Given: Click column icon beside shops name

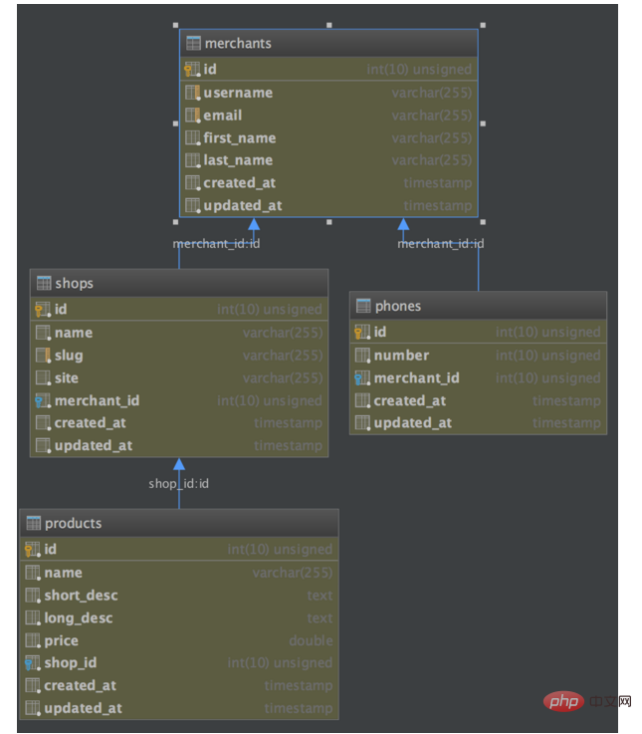Looking at the screenshot, I should click(x=43, y=333).
